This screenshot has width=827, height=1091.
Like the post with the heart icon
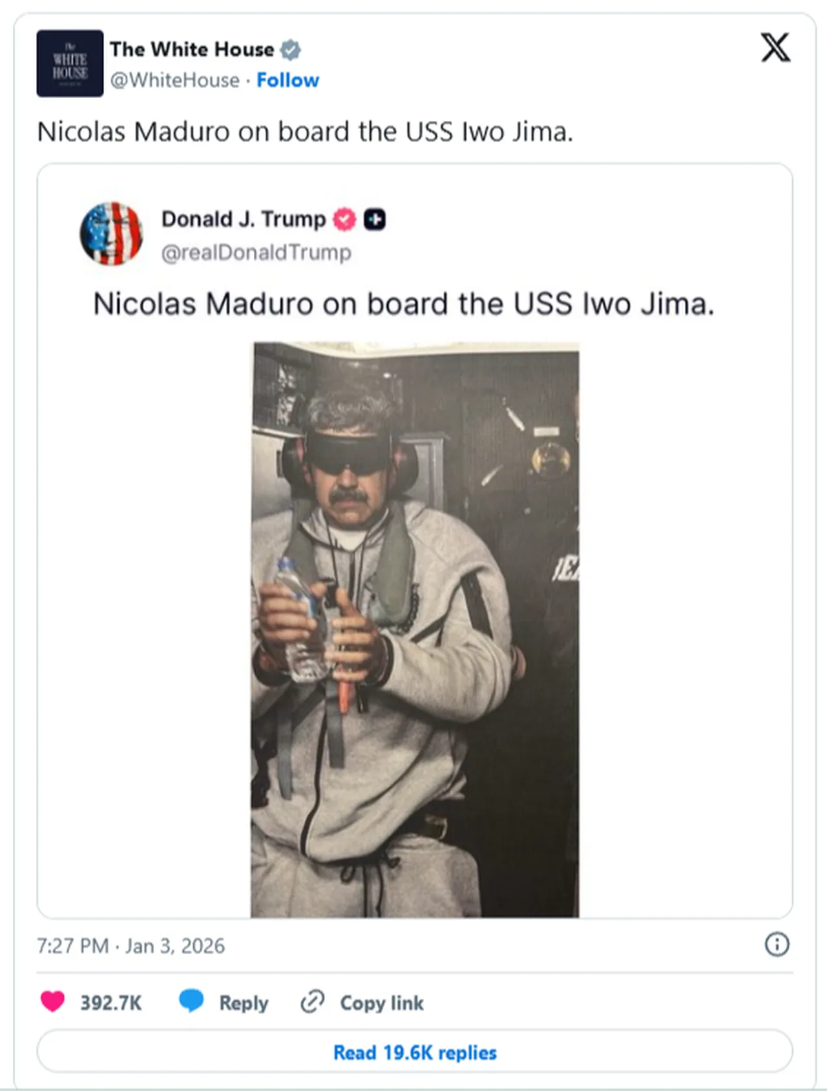point(53,1002)
